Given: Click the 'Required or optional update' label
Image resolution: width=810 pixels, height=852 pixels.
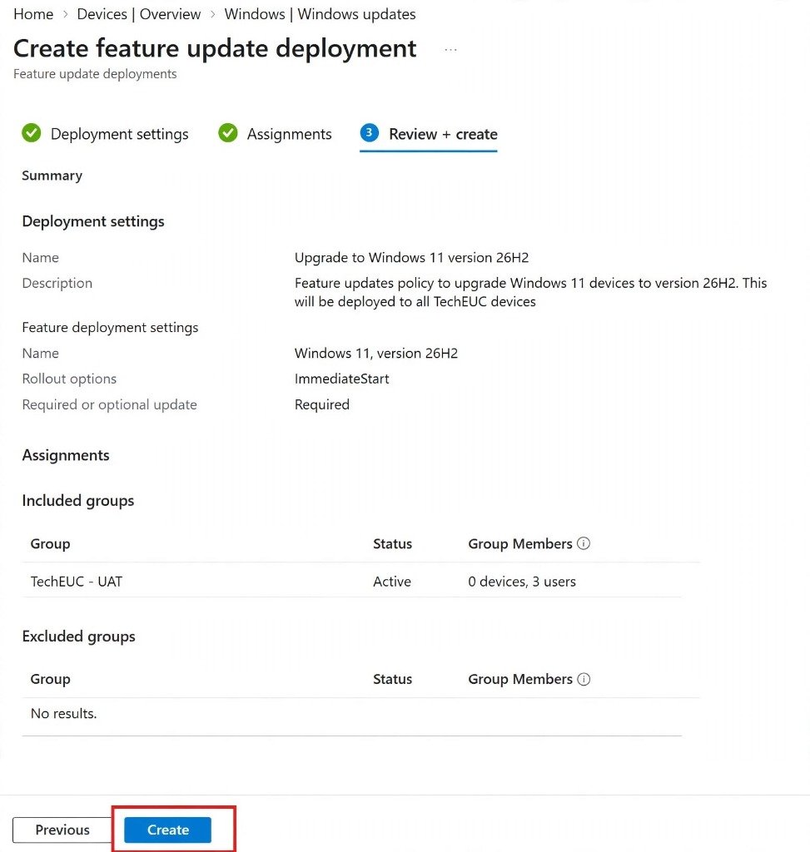Looking at the screenshot, I should [109, 405].
